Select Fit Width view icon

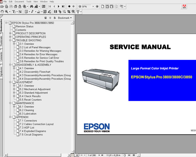coord(112,7)
